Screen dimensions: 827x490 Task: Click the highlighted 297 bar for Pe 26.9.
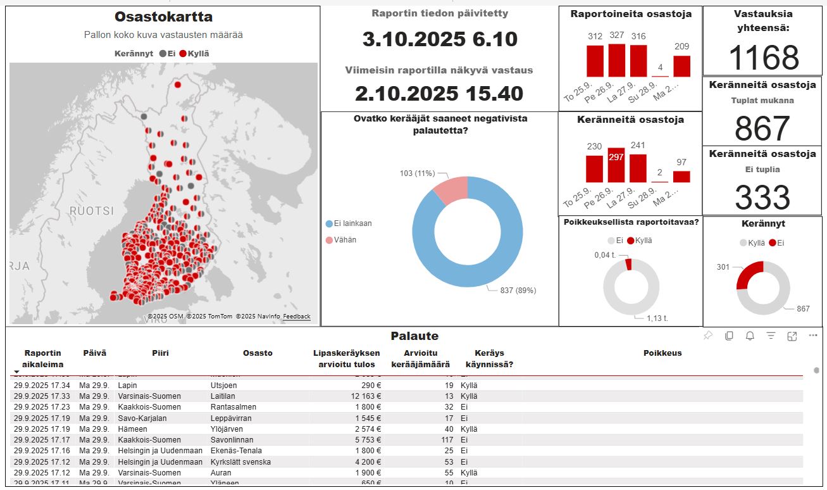point(616,166)
